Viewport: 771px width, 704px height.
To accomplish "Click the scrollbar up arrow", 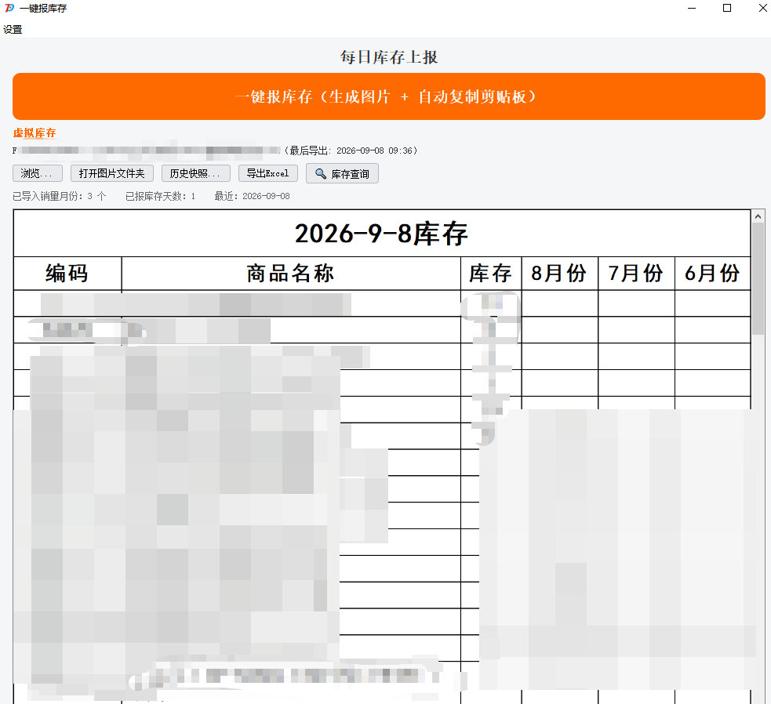I will 758,216.
